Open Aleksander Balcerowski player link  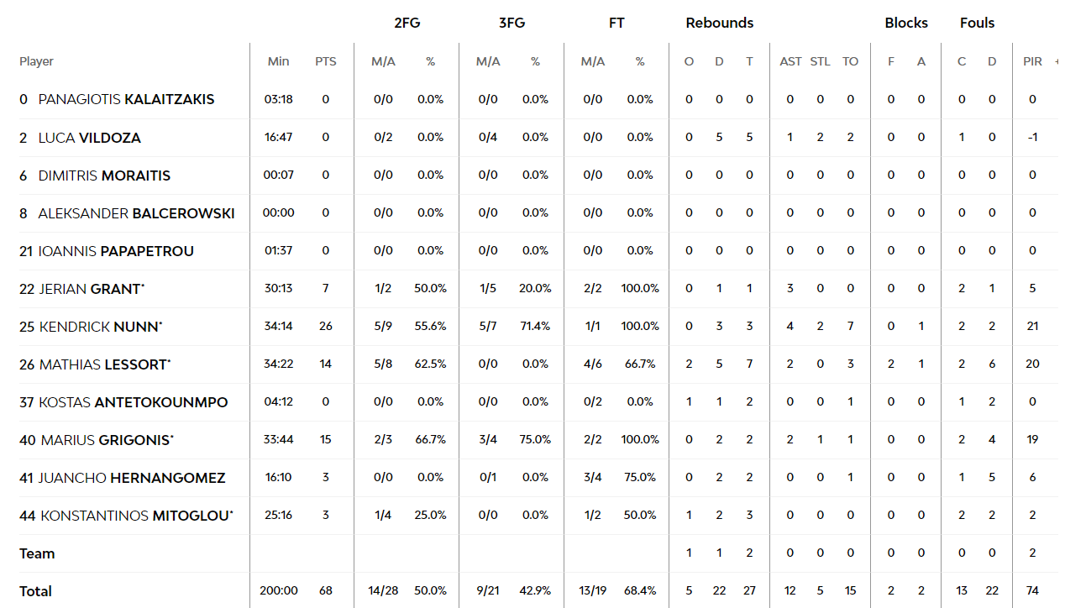click(136, 213)
